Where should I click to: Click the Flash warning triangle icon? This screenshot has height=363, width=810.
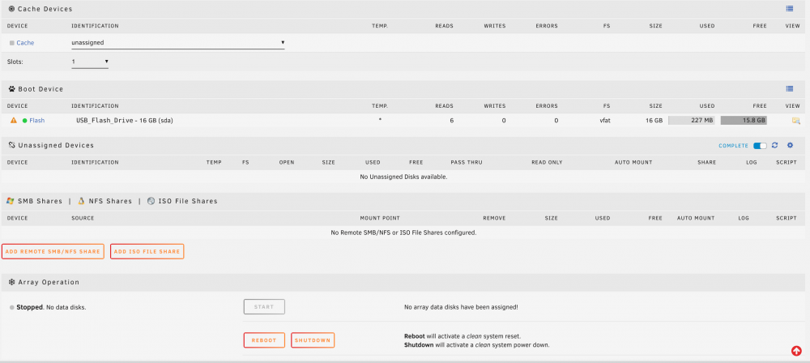pos(14,121)
